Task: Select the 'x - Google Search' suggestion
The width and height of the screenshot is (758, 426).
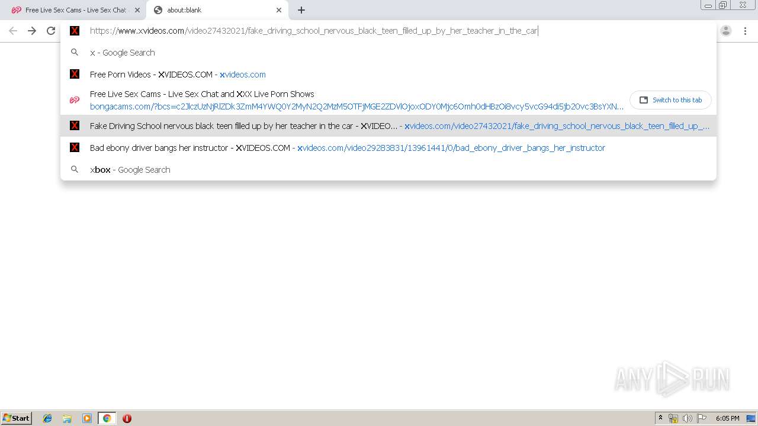Action: (388, 53)
